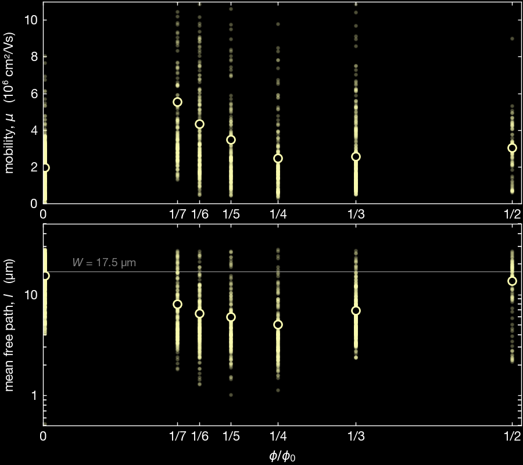Click the y-axis value 8 on mobility plot

34,57
